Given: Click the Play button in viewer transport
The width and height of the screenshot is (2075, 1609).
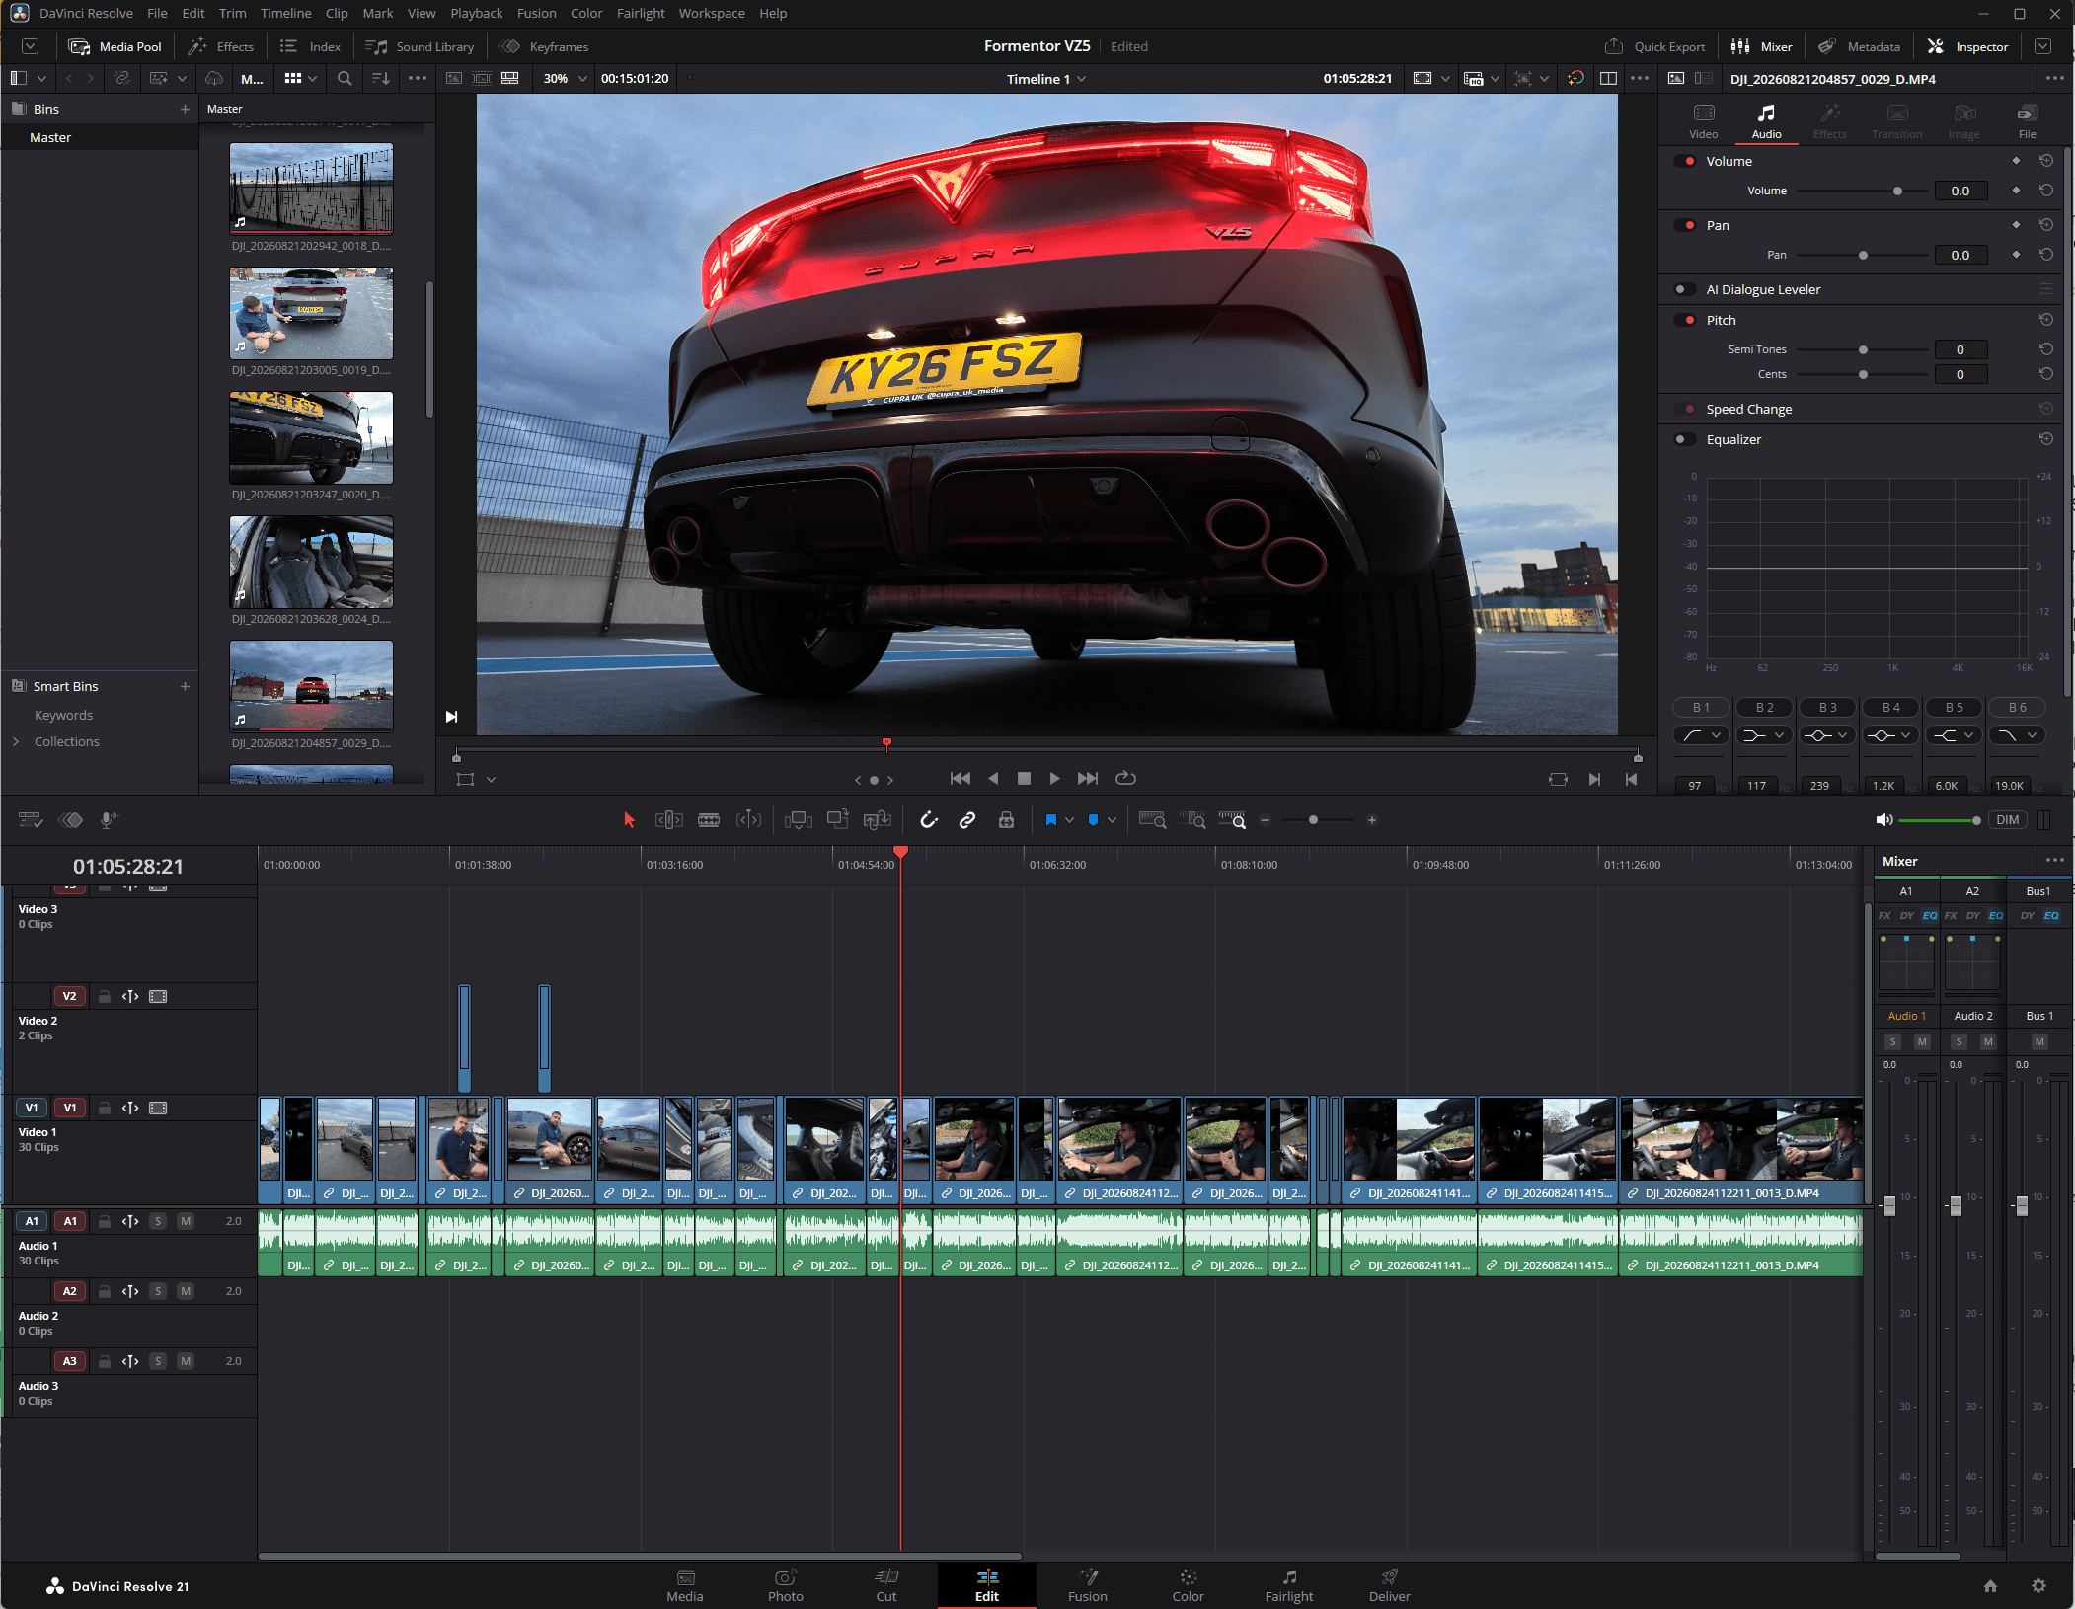Looking at the screenshot, I should pos(1054,779).
